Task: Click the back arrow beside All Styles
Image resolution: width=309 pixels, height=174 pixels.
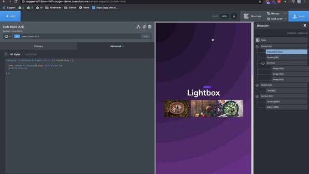Action: 6,54
